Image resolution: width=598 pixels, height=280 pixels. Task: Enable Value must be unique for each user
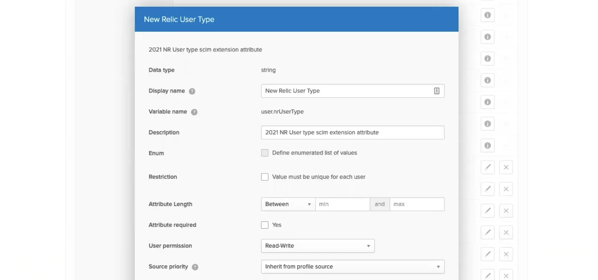tap(265, 177)
